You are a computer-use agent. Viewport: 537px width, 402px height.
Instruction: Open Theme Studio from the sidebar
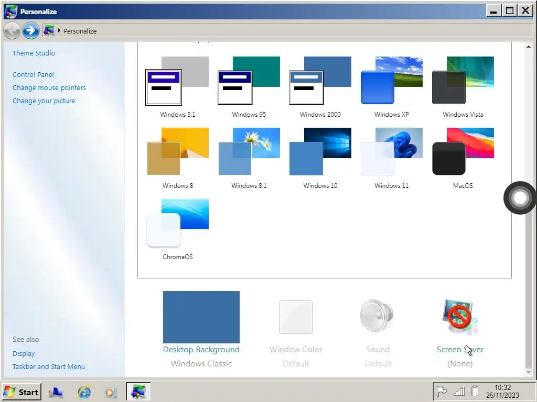tap(34, 53)
